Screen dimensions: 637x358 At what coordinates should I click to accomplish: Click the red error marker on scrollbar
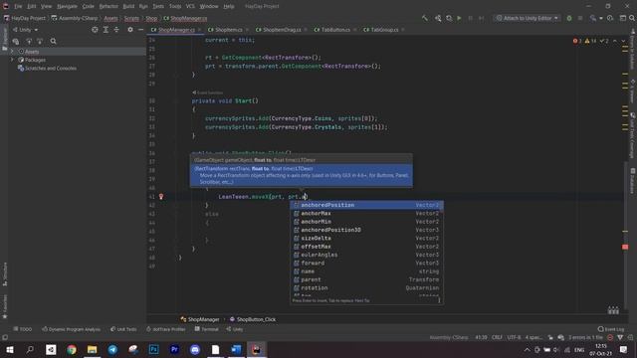(625, 247)
